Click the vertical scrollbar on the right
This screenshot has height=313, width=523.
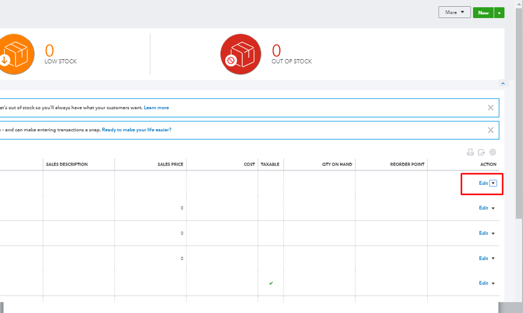pyautogui.click(x=518, y=113)
